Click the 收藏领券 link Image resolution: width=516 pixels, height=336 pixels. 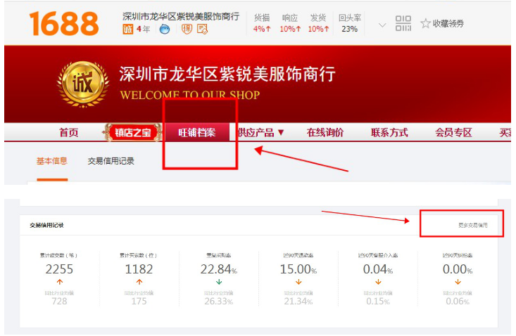pos(448,23)
